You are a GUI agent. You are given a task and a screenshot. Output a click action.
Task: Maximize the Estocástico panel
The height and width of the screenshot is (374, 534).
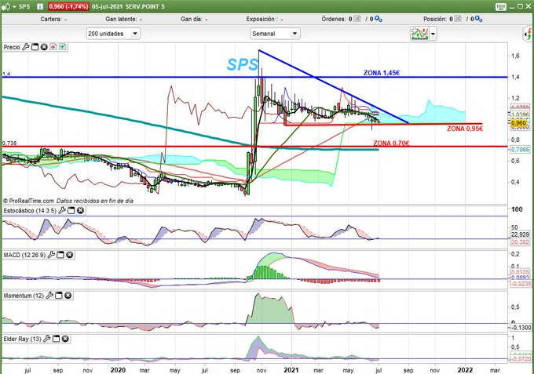point(71,210)
